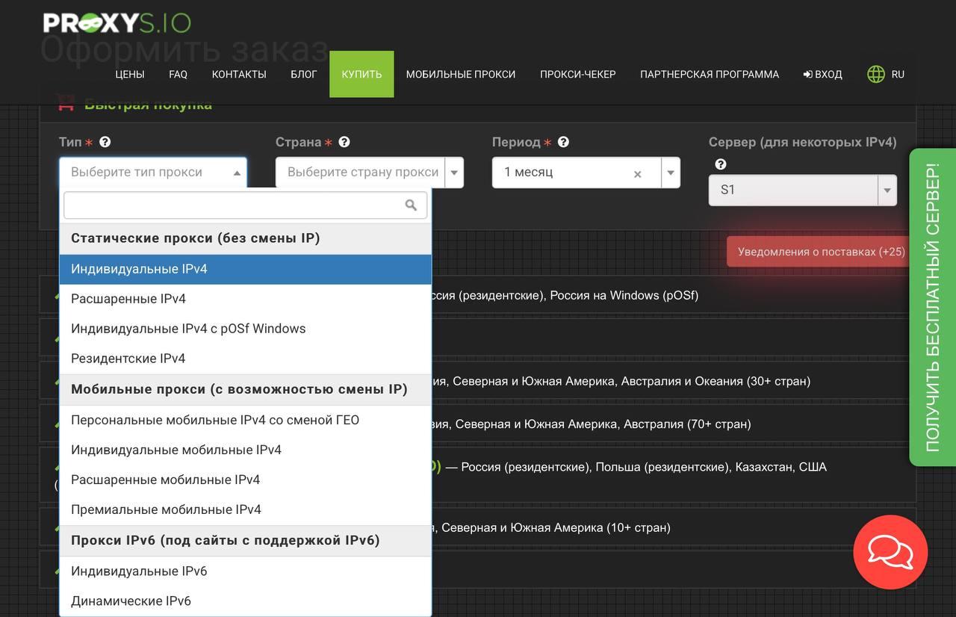This screenshot has height=617, width=956.
Task: Click help icon next to Тип
Action: coord(105,142)
